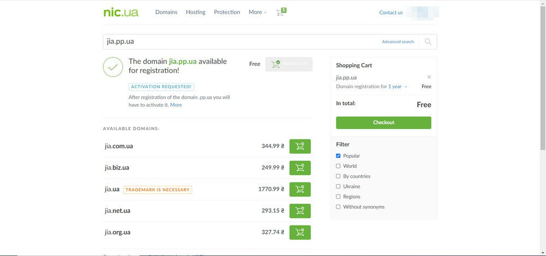Click the Checkout button

[x=383, y=123]
